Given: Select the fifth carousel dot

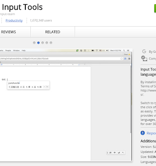Looking at the screenshot, I should (x=51, y=43).
